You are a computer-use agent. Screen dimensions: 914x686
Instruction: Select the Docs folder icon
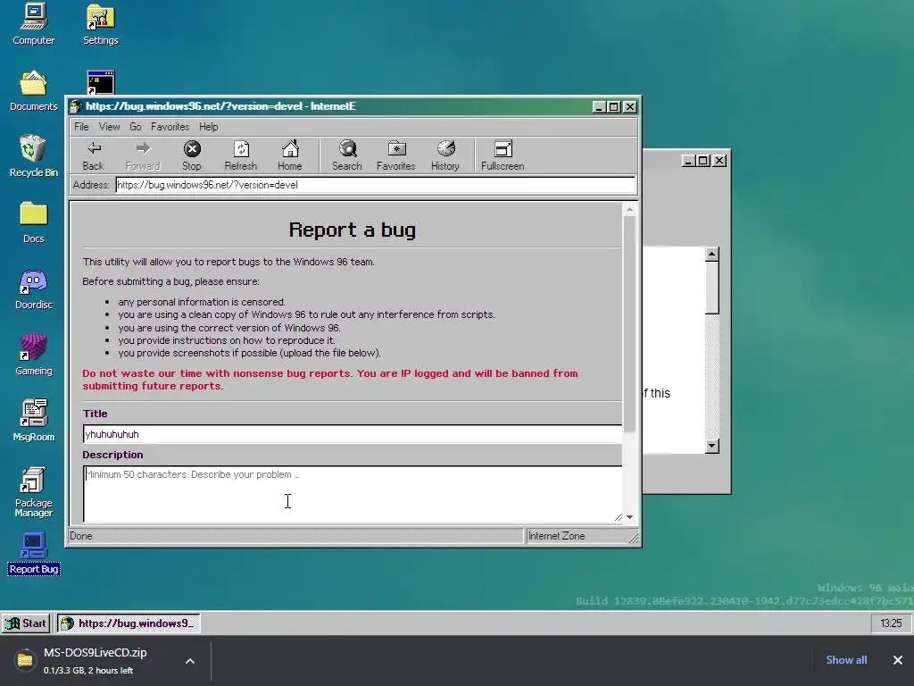(x=34, y=222)
